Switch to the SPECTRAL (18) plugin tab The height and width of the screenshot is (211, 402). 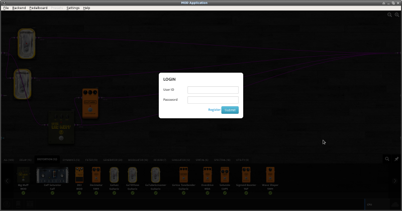222,160
